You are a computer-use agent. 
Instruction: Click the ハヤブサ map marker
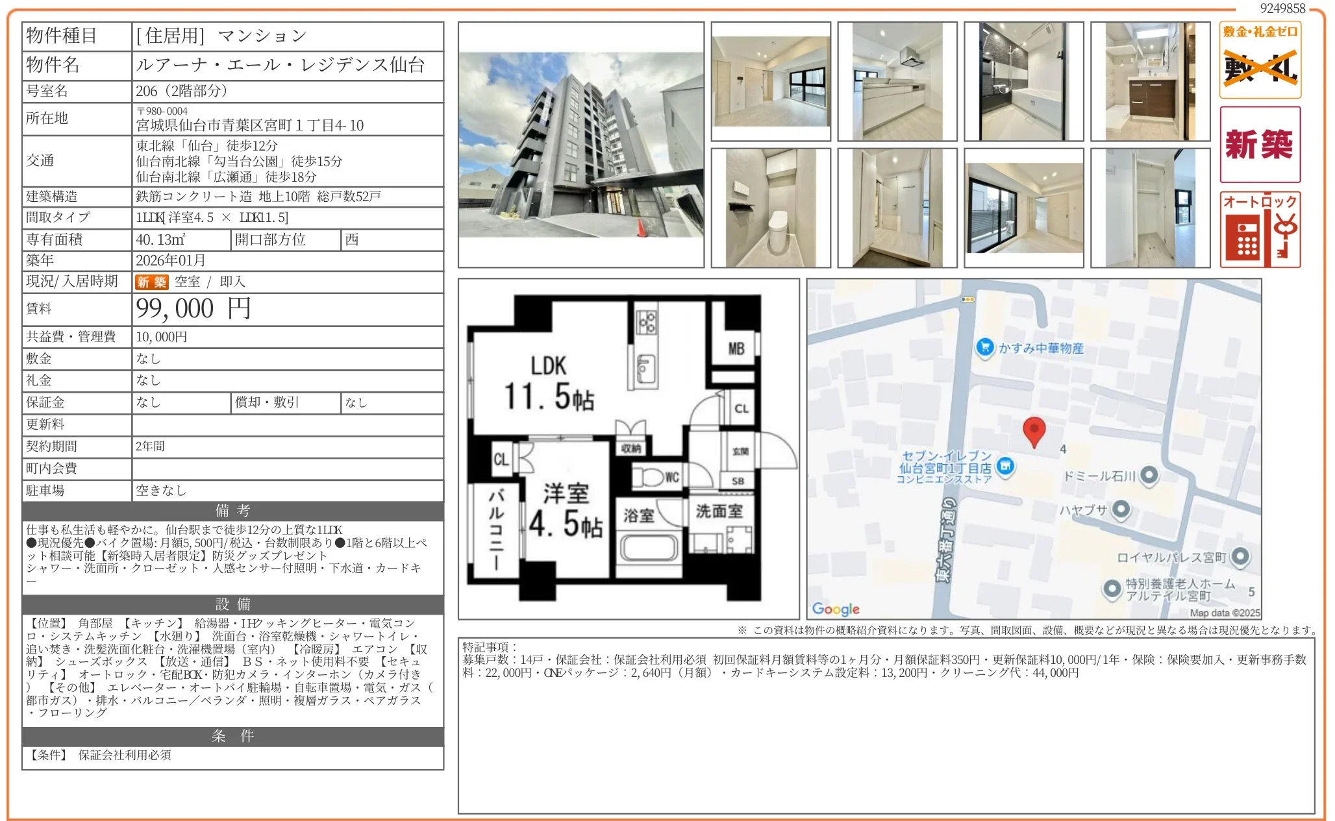point(1121,509)
